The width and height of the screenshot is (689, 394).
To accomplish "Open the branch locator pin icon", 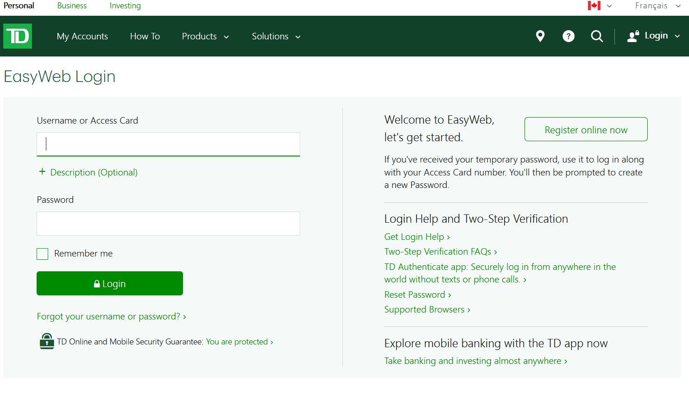I will coord(540,36).
